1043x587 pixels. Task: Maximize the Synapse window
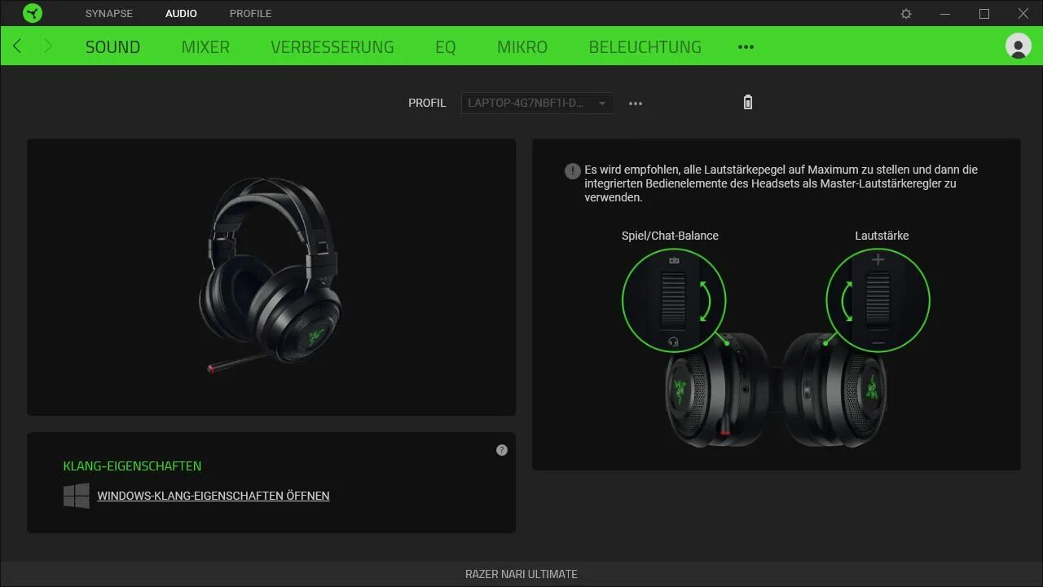[x=984, y=14]
